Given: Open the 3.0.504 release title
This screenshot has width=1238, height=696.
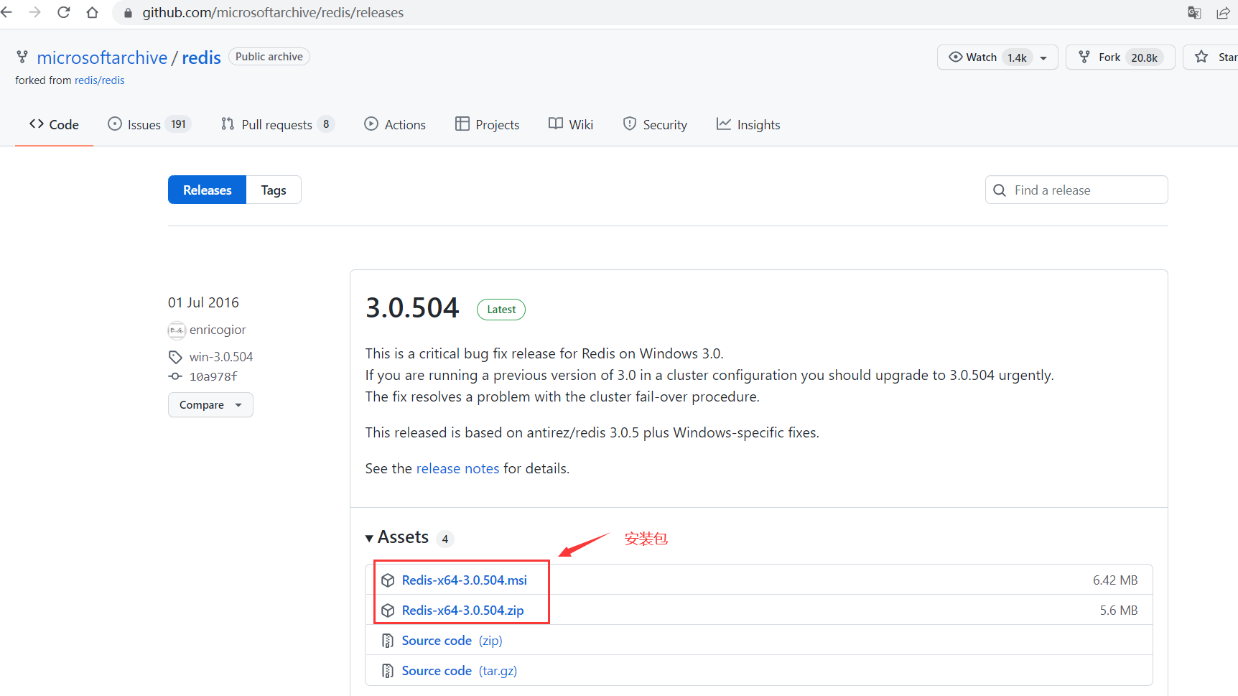Looking at the screenshot, I should pyautogui.click(x=412, y=307).
